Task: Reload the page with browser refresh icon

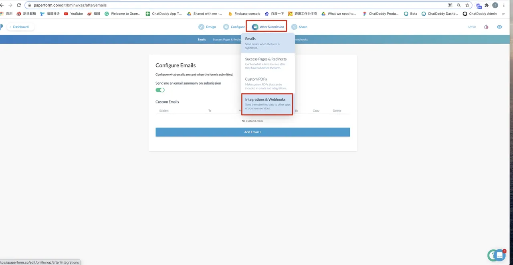Action: (18, 5)
